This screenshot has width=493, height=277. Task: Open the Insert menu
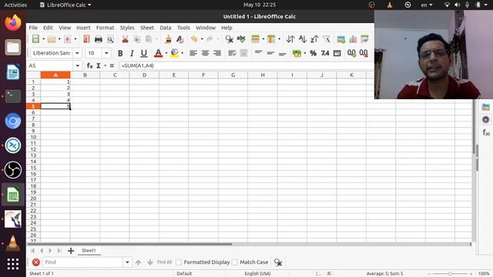point(83,28)
